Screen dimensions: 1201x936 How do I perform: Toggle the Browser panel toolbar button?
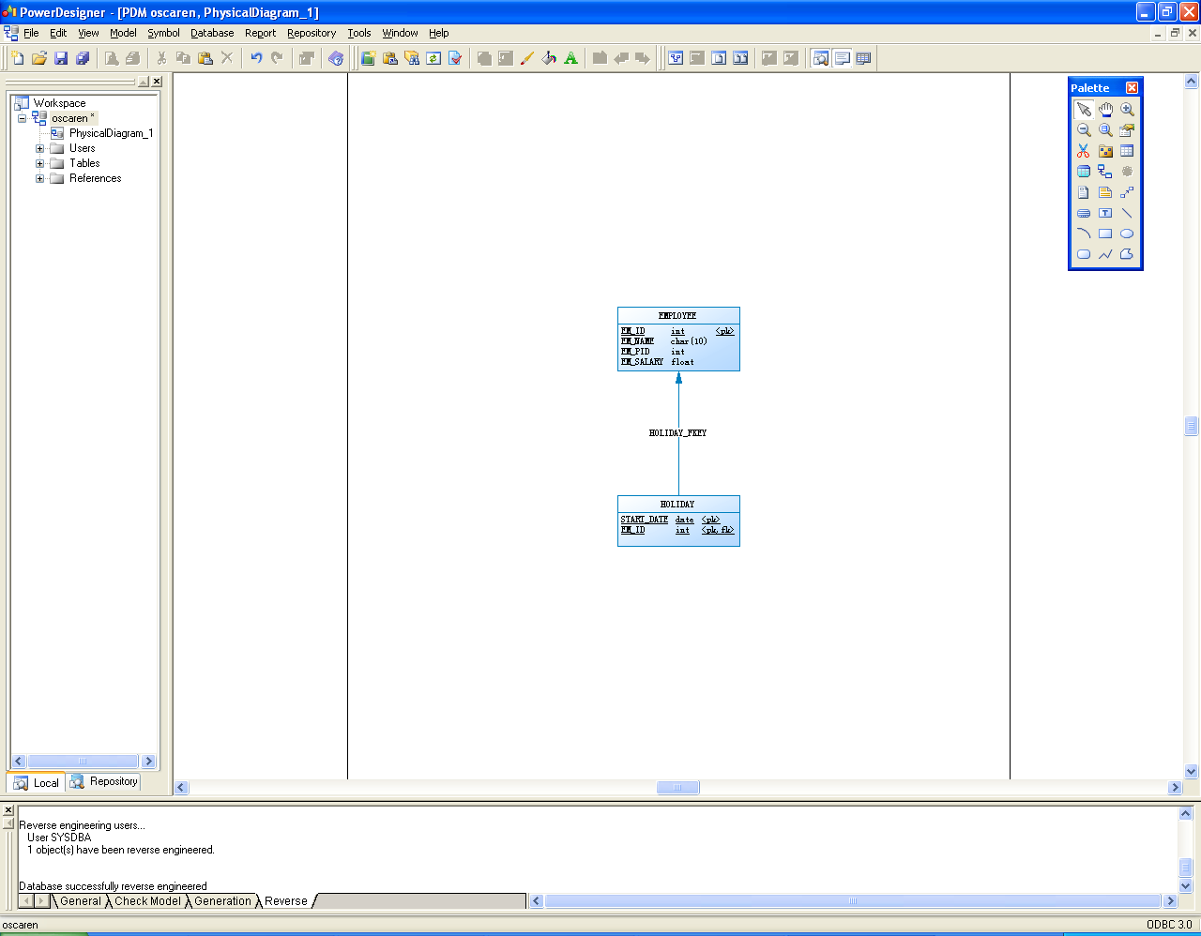821,58
